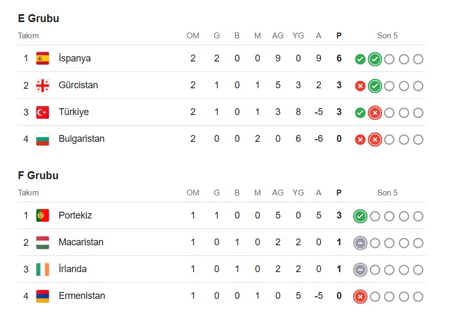Click Ermenistan's red loss indicator
The width and height of the screenshot is (462, 322).
(x=360, y=297)
